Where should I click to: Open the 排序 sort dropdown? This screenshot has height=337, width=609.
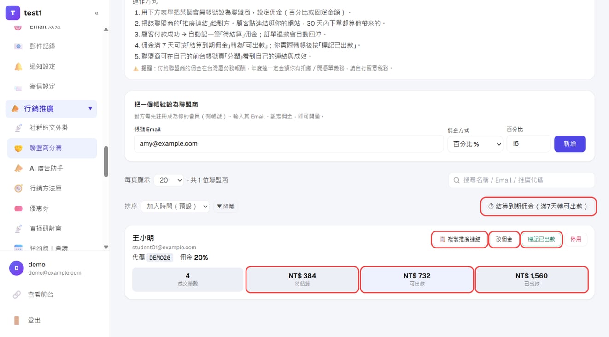tap(175, 207)
